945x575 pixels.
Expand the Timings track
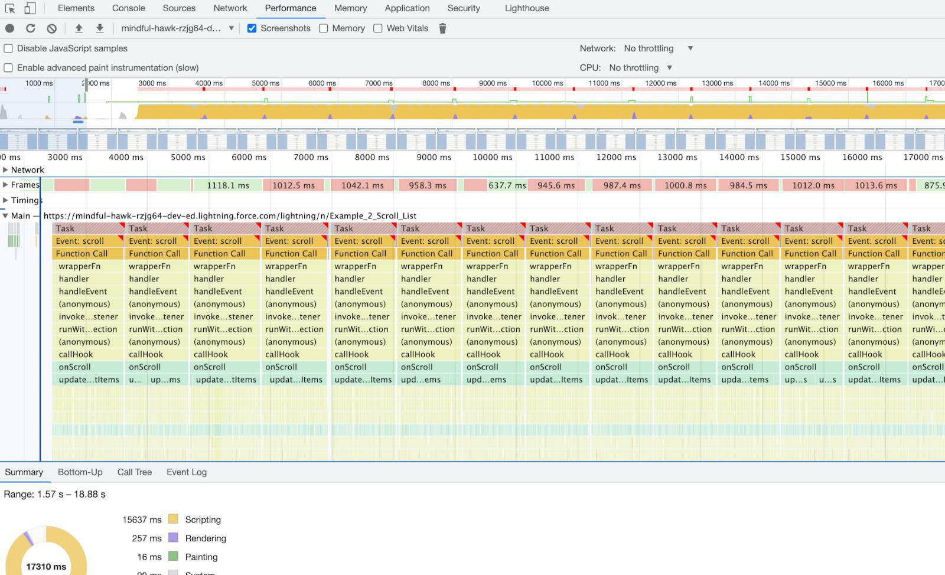5,200
